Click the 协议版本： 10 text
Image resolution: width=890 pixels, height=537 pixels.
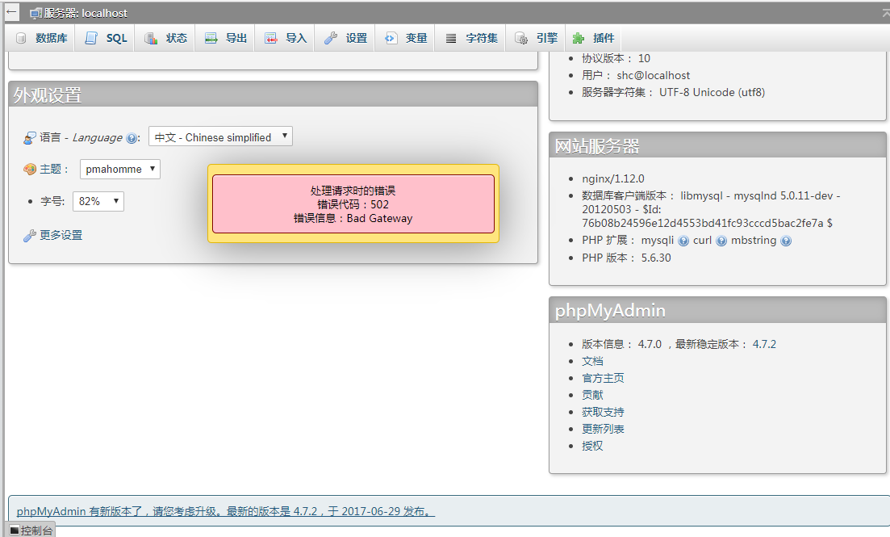pos(616,58)
